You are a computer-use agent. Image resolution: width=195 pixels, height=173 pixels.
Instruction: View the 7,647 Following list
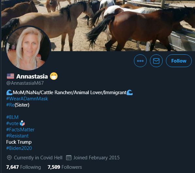tap(24, 167)
